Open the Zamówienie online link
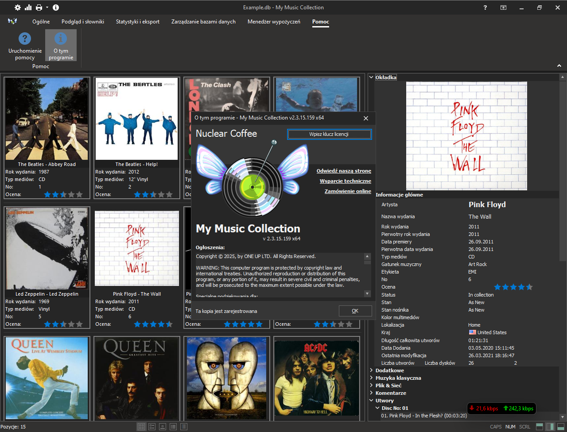Viewport: 567px width, 432px height. (x=348, y=191)
